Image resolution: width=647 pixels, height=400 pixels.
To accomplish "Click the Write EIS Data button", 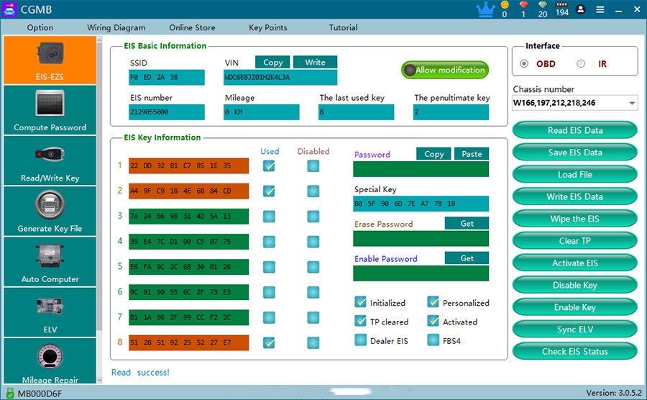I will (x=575, y=196).
